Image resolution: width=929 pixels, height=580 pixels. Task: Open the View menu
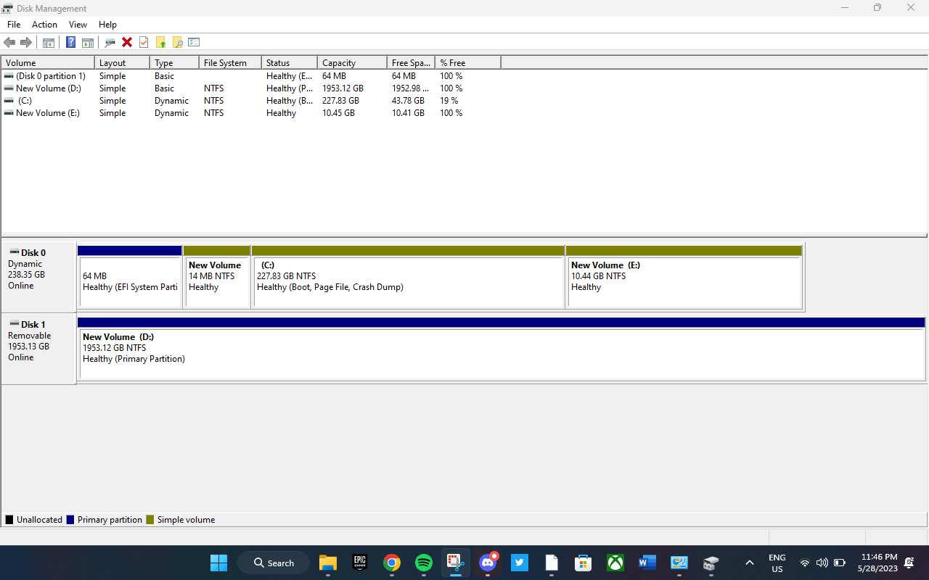point(78,24)
